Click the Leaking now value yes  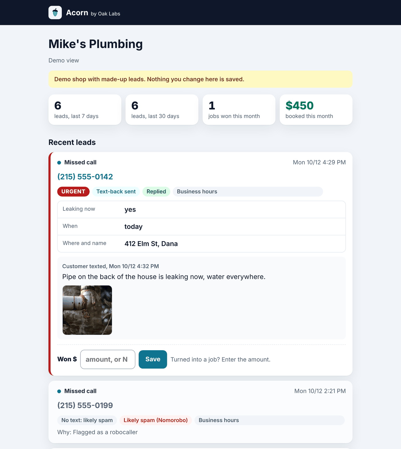(130, 210)
